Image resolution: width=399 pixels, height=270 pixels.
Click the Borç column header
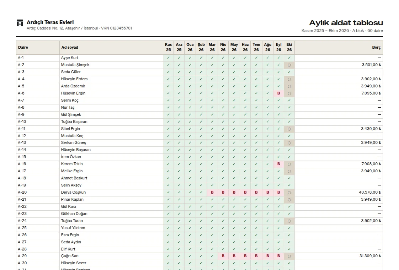click(376, 47)
